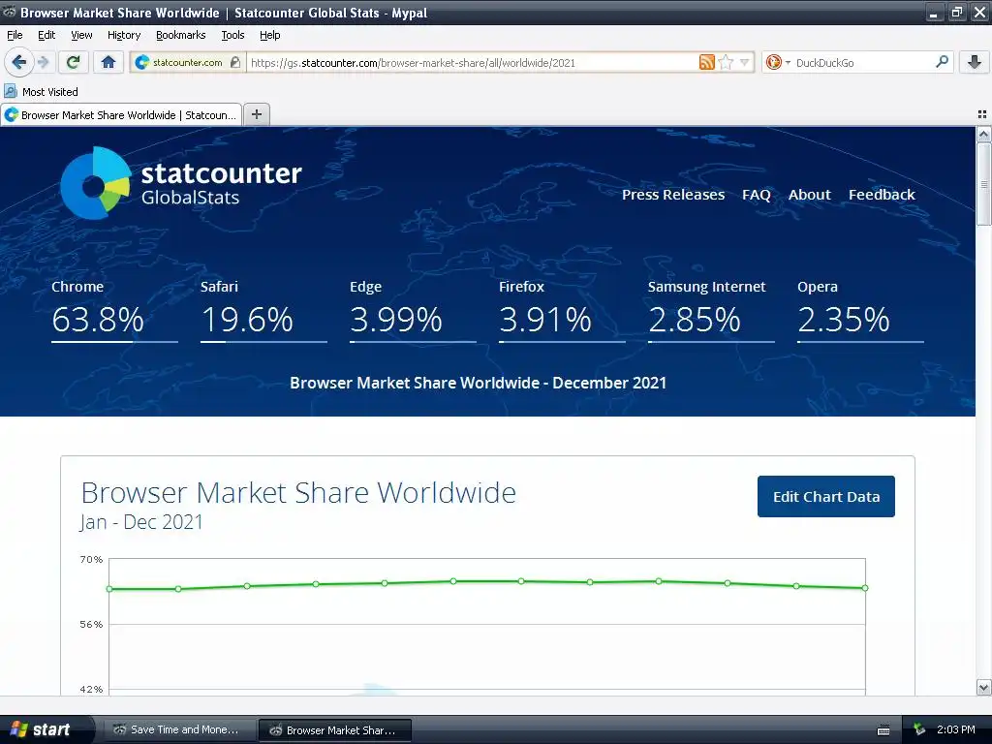The width and height of the screenshot is (992, 744).
Task: Click the system tray network icon
Action: pyautogui.click(x=919, y=729)
